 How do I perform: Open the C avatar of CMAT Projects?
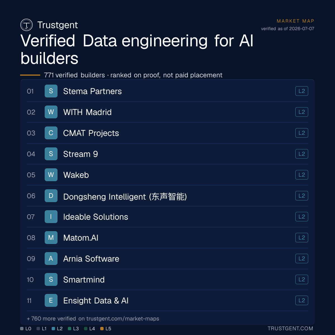(x=51, y=133)
